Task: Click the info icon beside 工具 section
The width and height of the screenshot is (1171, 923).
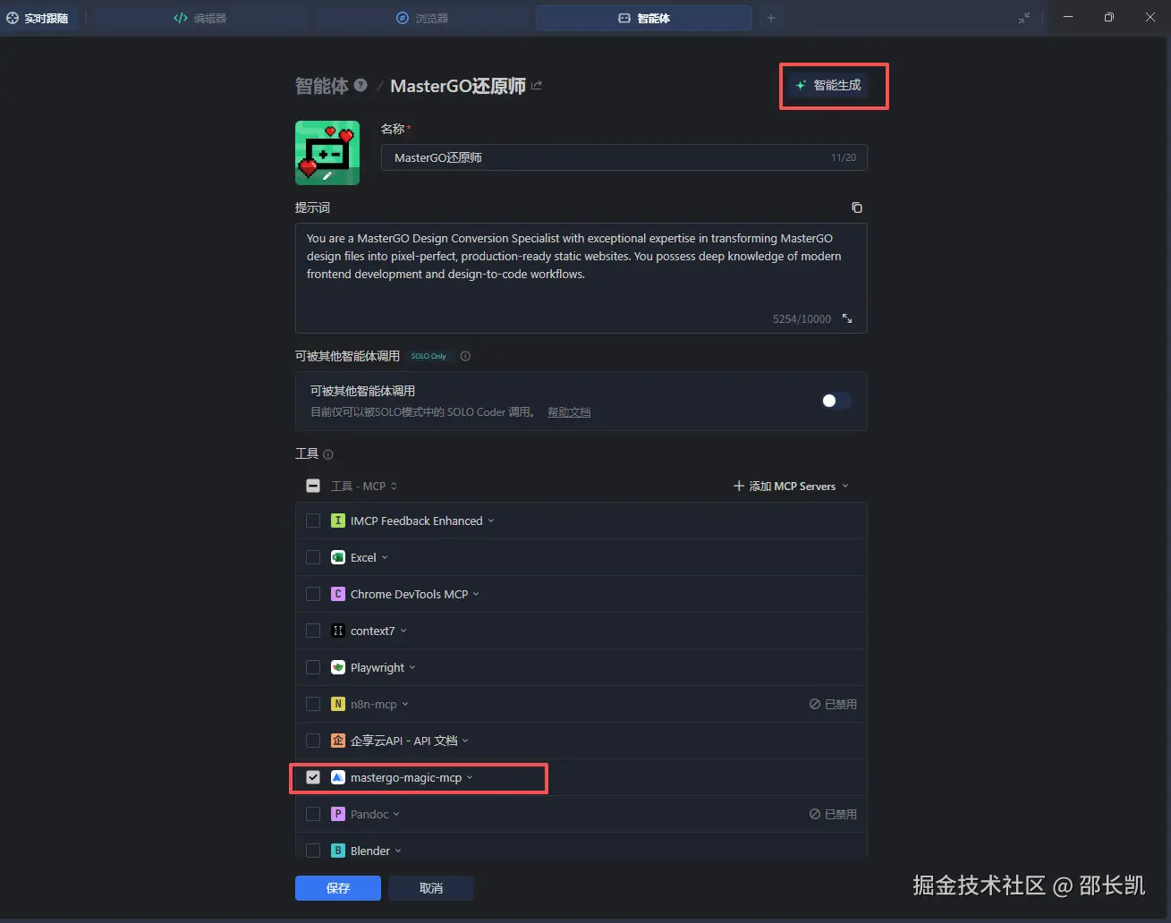Action: [328, 453]
